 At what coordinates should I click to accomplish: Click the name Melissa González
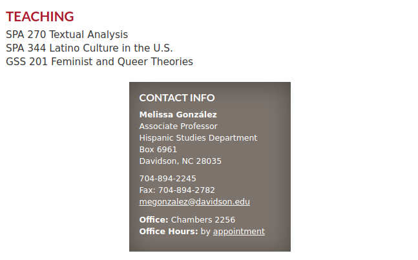click(178, 115)
